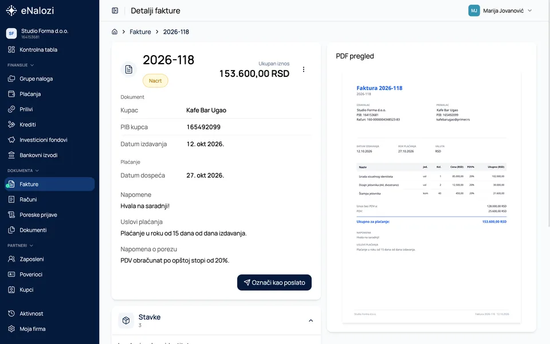Go to Plaćanja menu item
The image size is (550, 344).
[x=49, y=93]
